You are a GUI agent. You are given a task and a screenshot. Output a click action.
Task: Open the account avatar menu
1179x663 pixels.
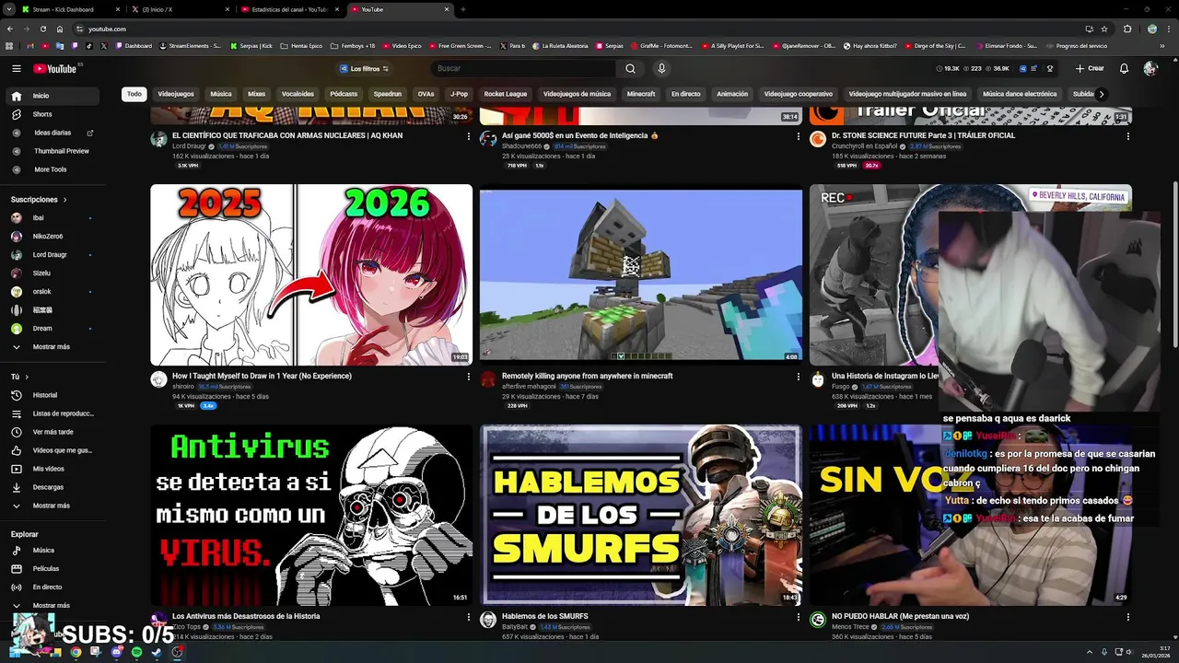1150,68
